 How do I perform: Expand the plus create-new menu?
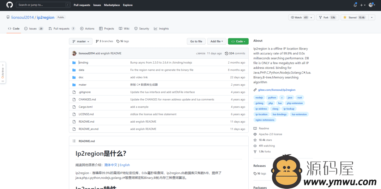(x=363, y=5)
